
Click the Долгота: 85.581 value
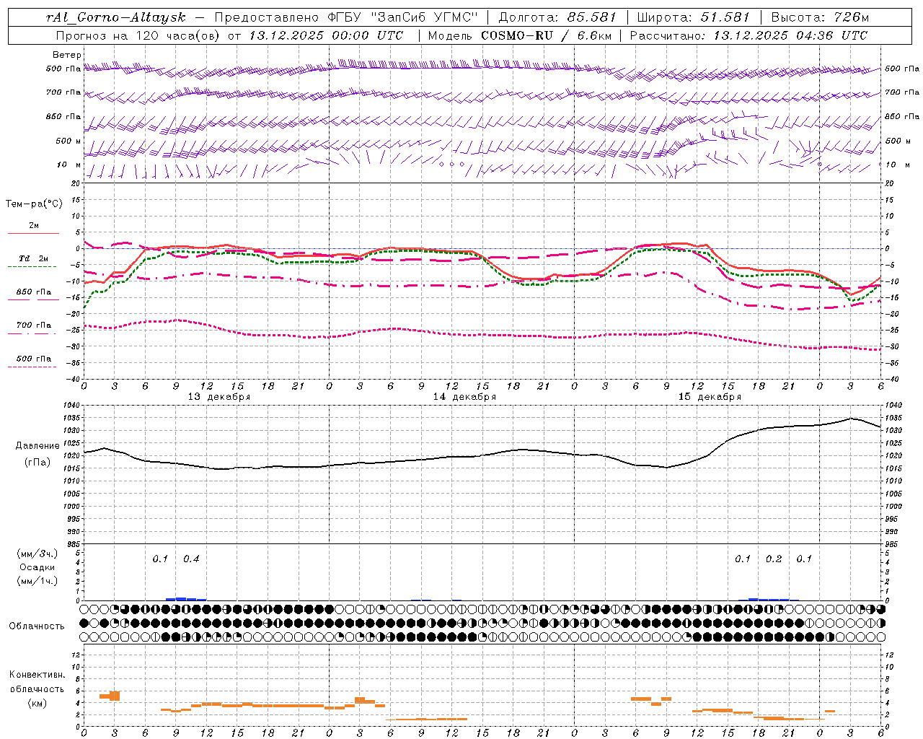[558, 17]
